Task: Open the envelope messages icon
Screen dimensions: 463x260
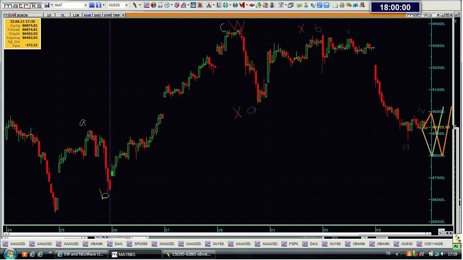Action: pos(335,5)
